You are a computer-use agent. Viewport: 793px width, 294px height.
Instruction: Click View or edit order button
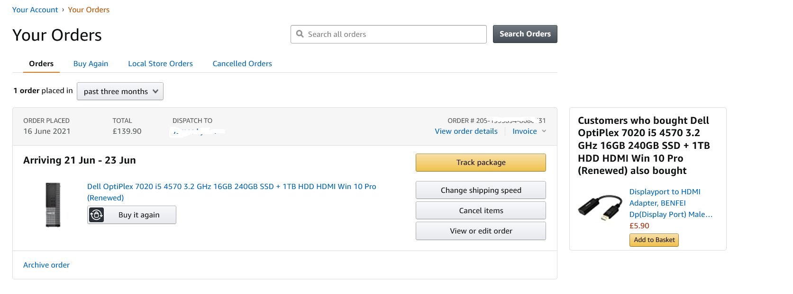[481, 231]
